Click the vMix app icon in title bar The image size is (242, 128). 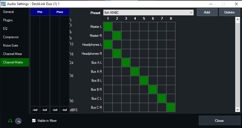click(3, 4)
